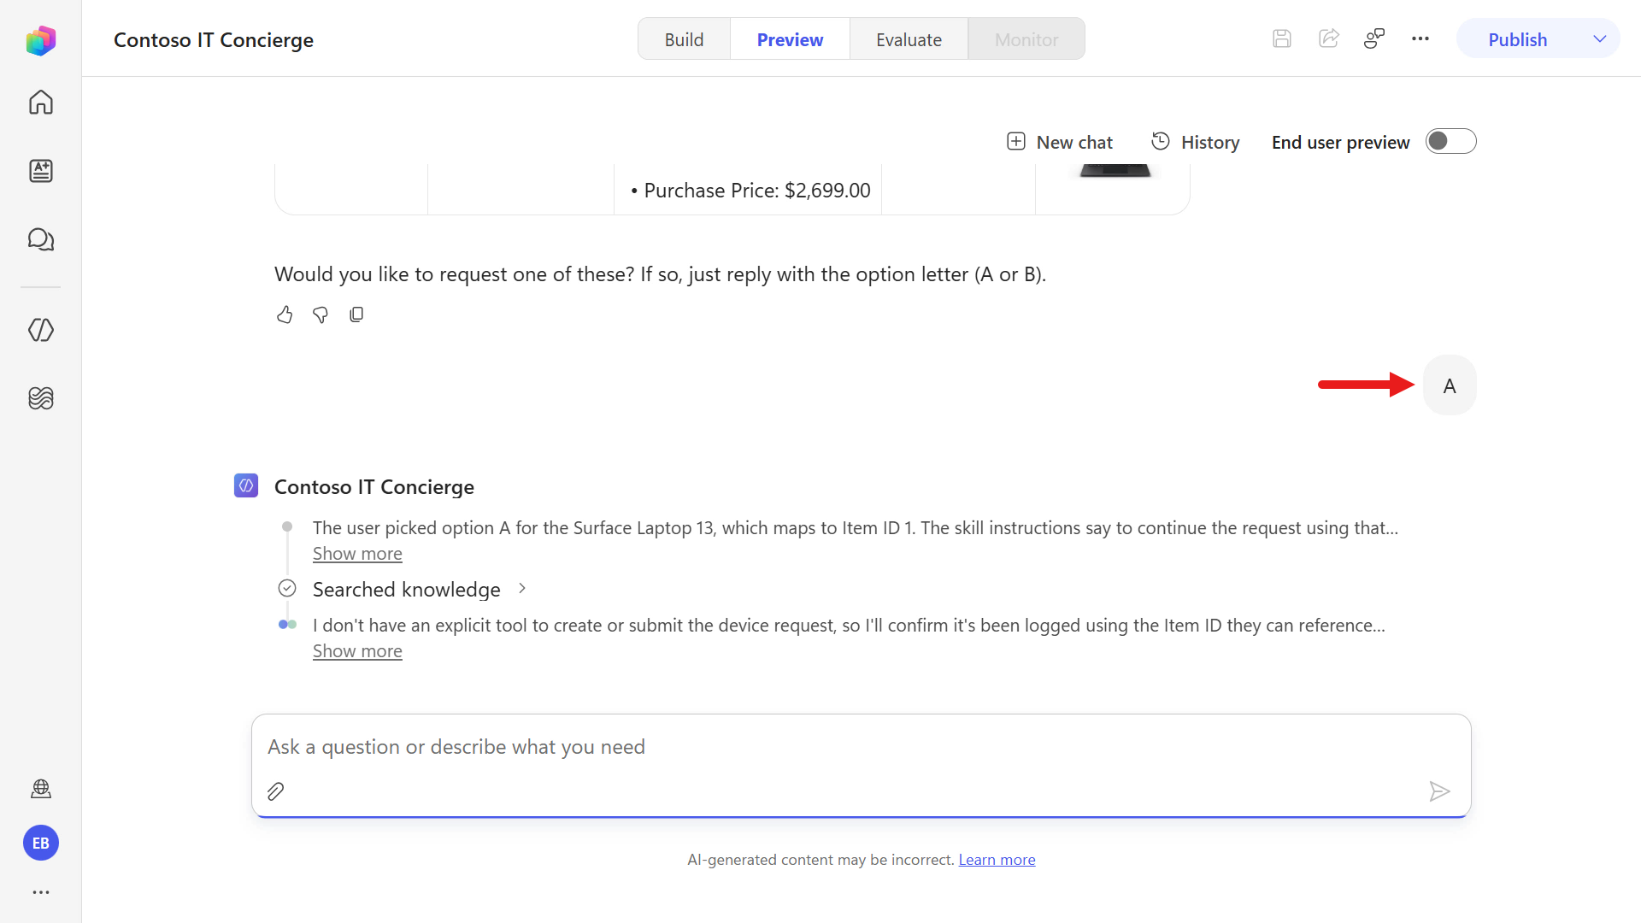Open chat History
The width and height of the screenshot is (1641, 923).
[1195, 142]
